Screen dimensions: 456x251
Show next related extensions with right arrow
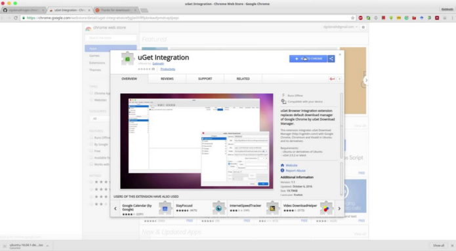click(339, 208)
